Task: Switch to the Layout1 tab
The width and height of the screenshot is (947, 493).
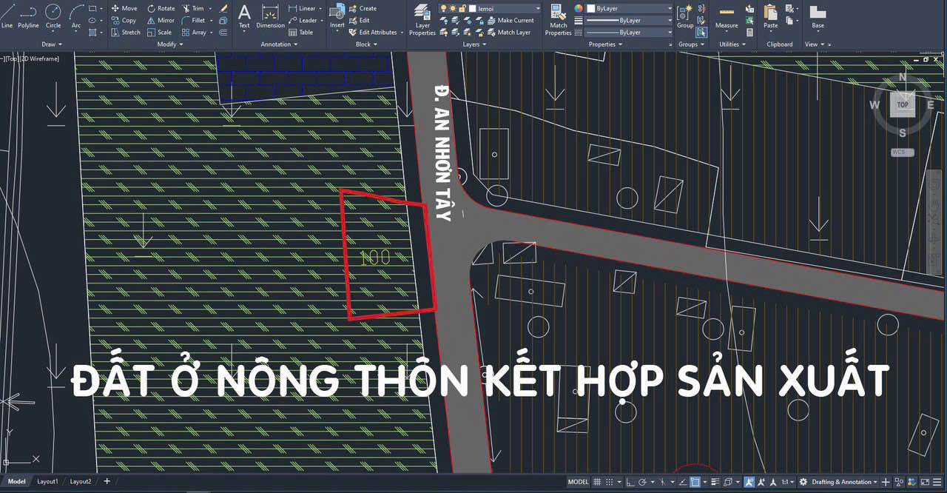Action: click(x=47, y=481)
